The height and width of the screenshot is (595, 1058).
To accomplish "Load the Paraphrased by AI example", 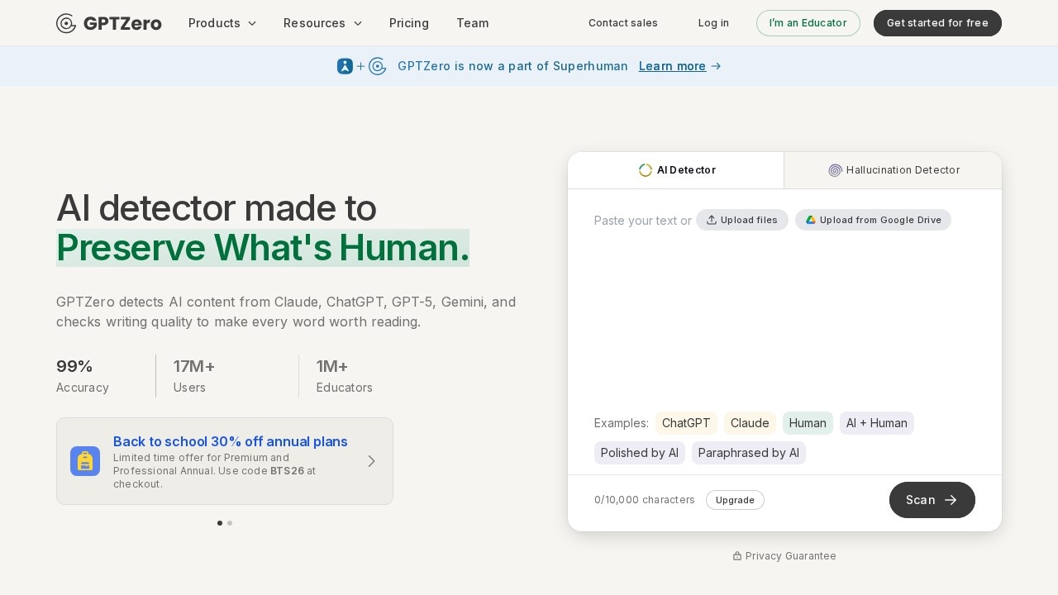I will coord(749,453).
